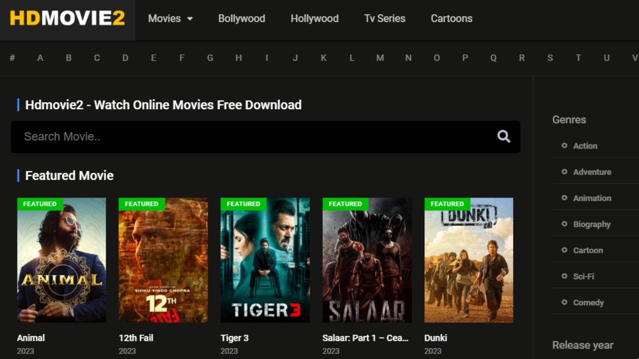Select letter T in alphabet bar
The image size is (639, 359).
[x=578, y=58]
